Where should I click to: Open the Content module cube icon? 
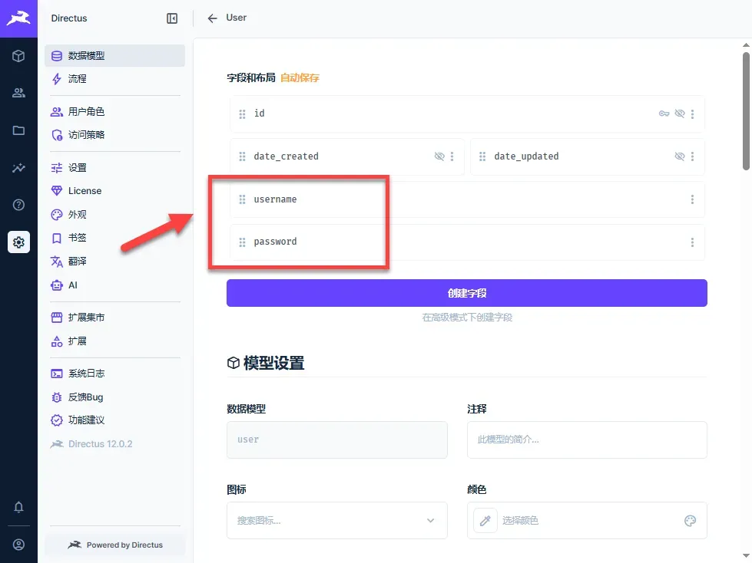(18, 56)
